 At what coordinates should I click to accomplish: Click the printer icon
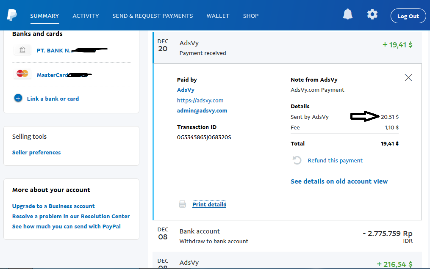click(182, 204)
